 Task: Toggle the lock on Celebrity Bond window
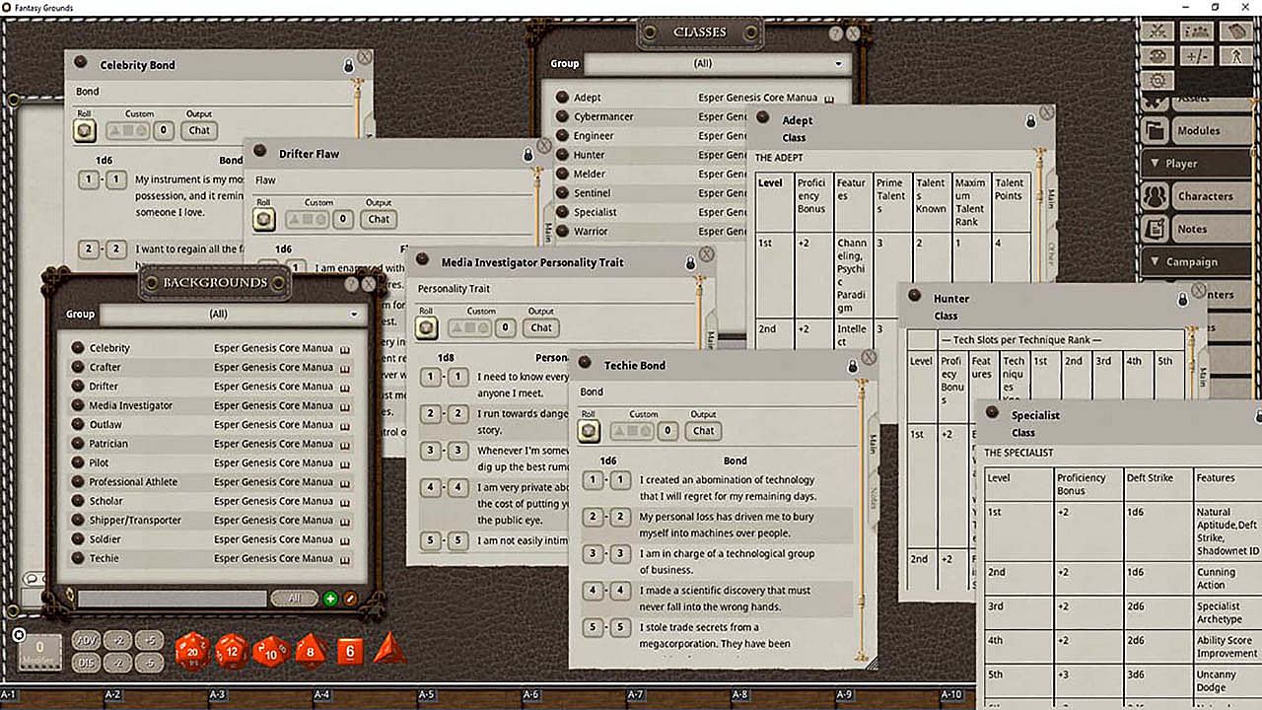(348, 65)
